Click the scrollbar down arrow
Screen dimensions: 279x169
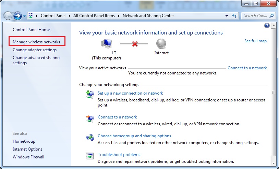pyautogui.click(x=273, y=163)
